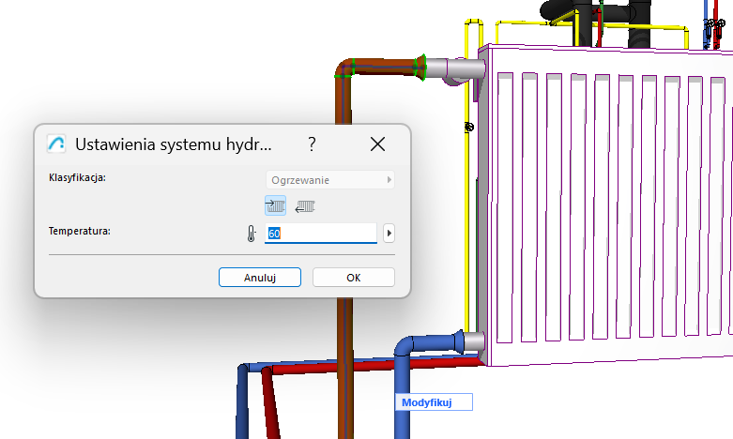The width and height of the screenshot is (733, 439).
Task: Select the return flow radiator icon
Action: 305,206
